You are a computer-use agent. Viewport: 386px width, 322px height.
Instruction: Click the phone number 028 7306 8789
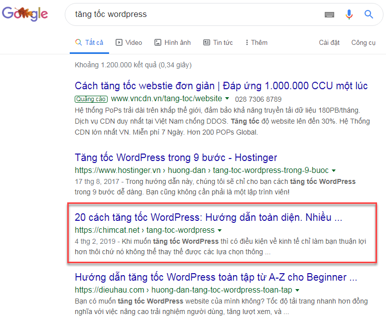pos(258,99)
